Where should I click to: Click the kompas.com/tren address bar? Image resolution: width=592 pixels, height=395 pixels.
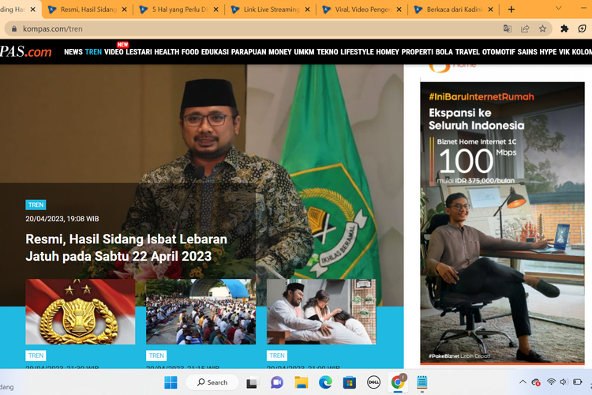tap(158, 28)
